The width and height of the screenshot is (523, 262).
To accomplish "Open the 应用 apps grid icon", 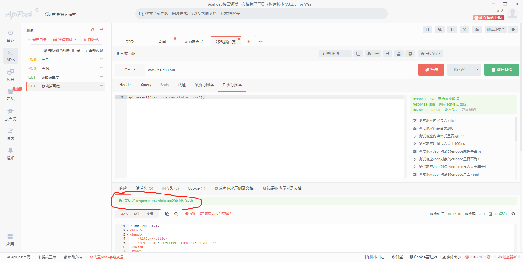I will pyautogui.click(x=10, y=240).
